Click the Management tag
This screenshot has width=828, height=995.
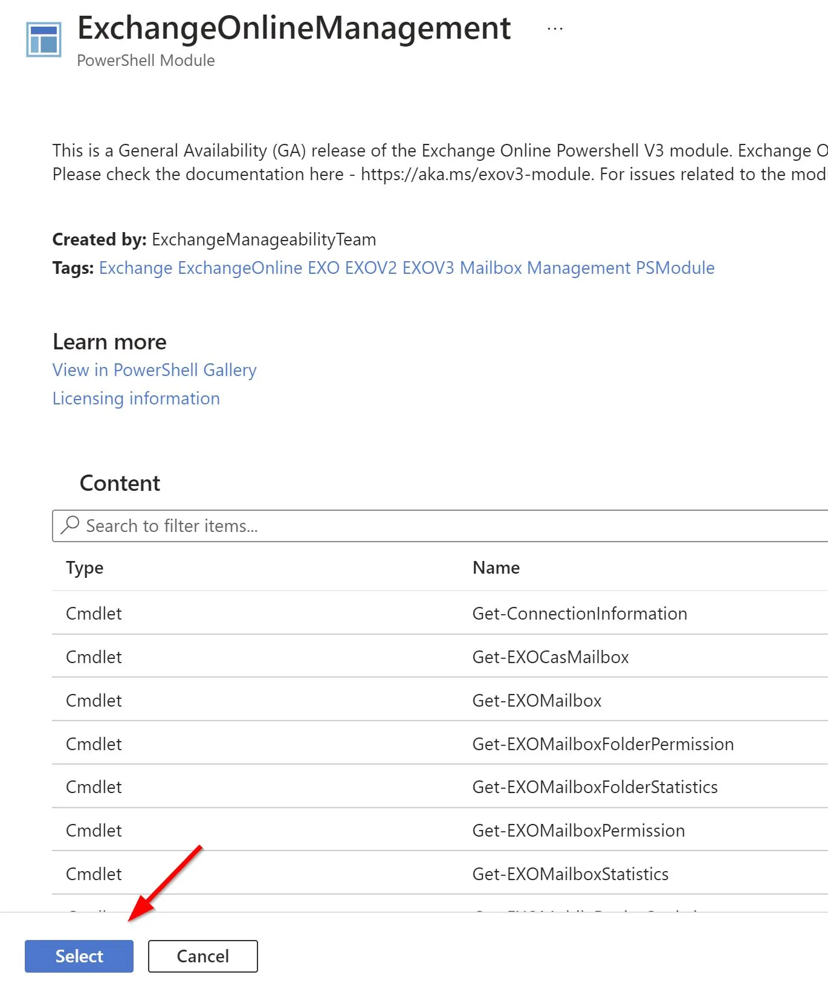coord(579,268)
